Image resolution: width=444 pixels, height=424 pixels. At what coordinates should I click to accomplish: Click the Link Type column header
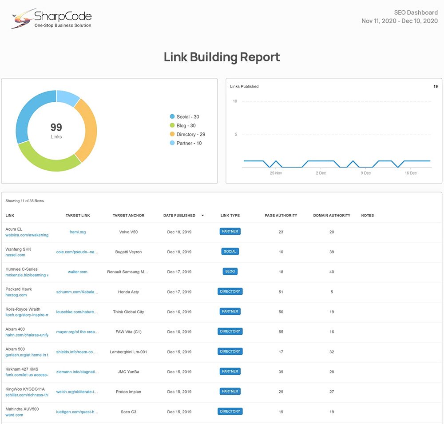(230, 216)
